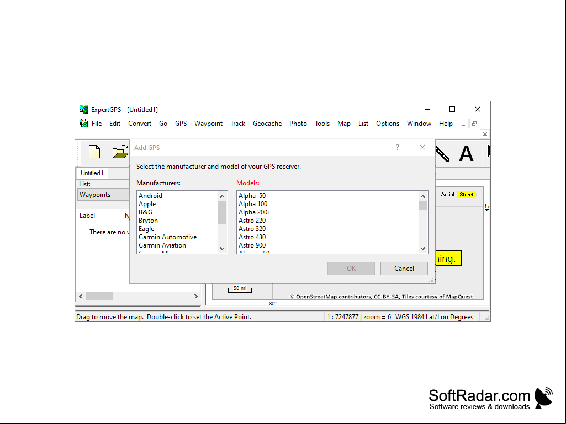Click the 50 mi map scale bar
The image size is (566, 424).
(240, 289)
